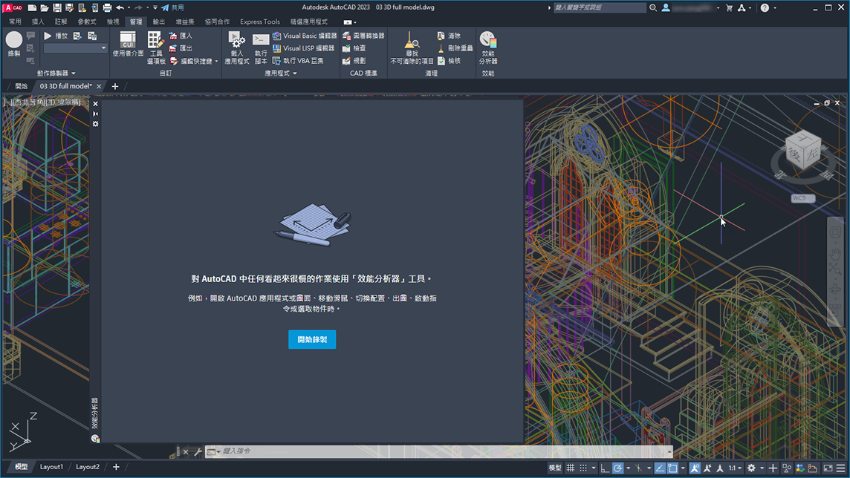Toggle object snap tracking in status bar
Viewport: 850px width, 478px height.
point(660,468)
